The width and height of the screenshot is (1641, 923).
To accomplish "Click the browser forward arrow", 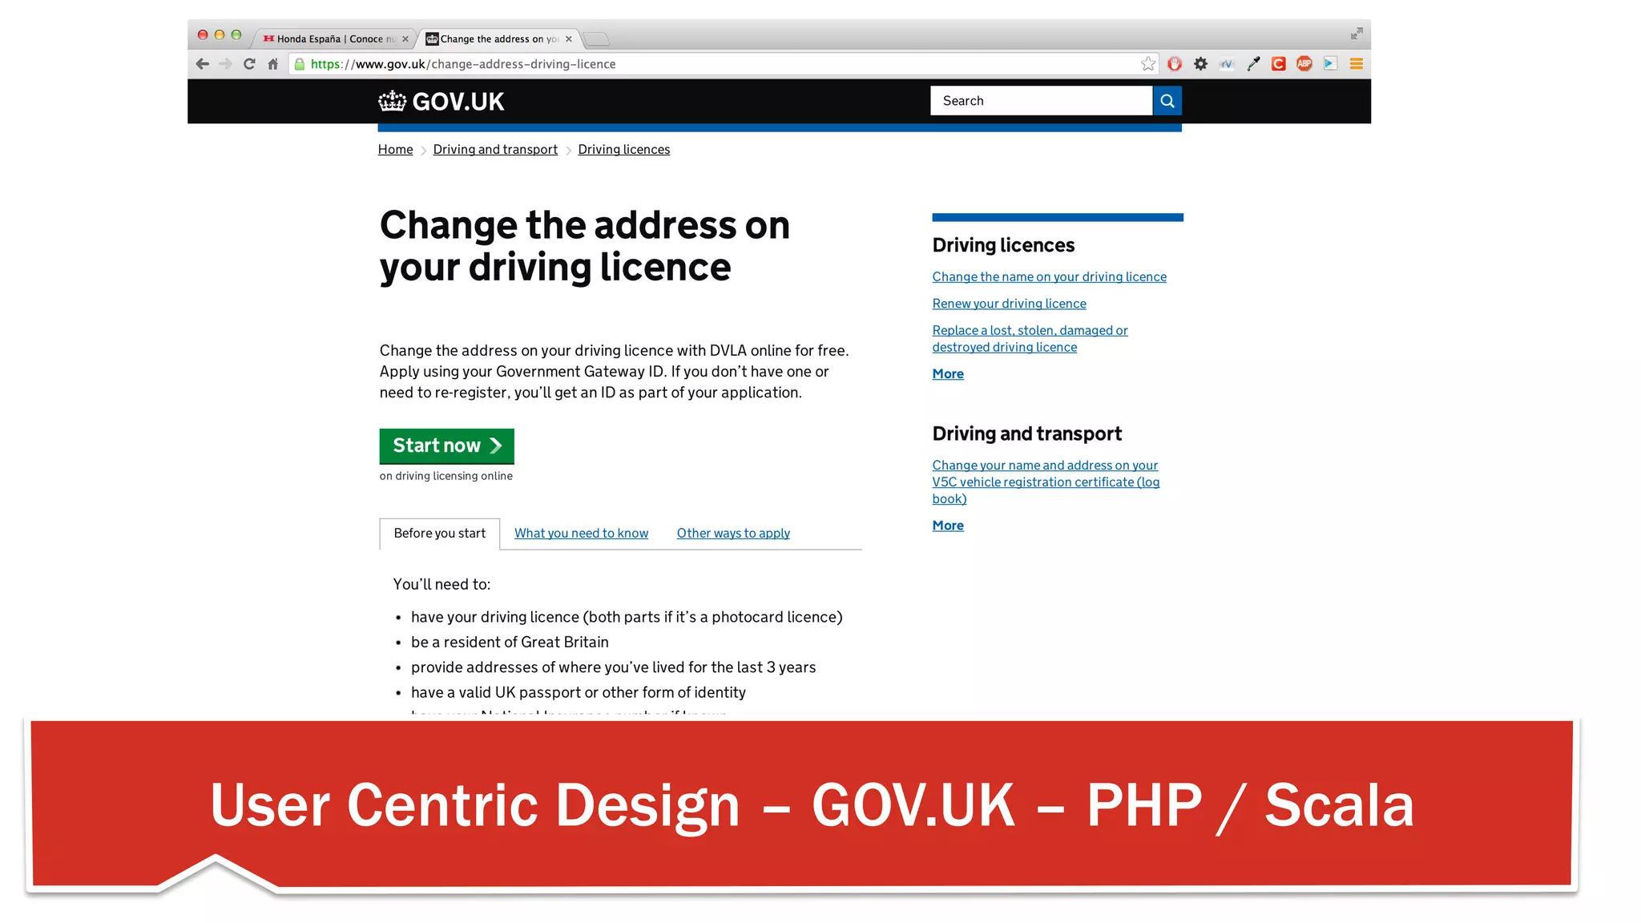I will (226, 64).
